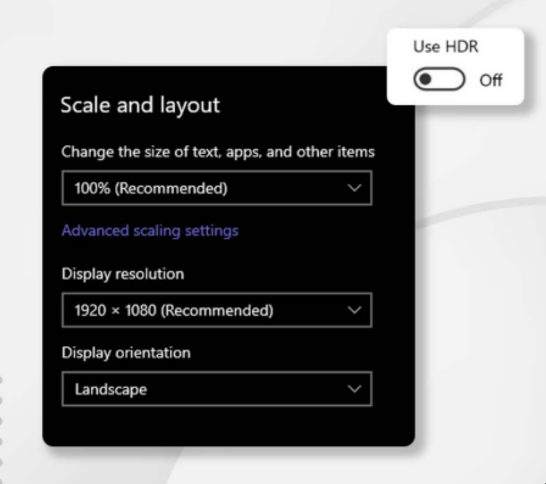The height and width of the screenshot is (484, 546).
Task: Select the Landscape value text
Action: [x=110, y=389]
